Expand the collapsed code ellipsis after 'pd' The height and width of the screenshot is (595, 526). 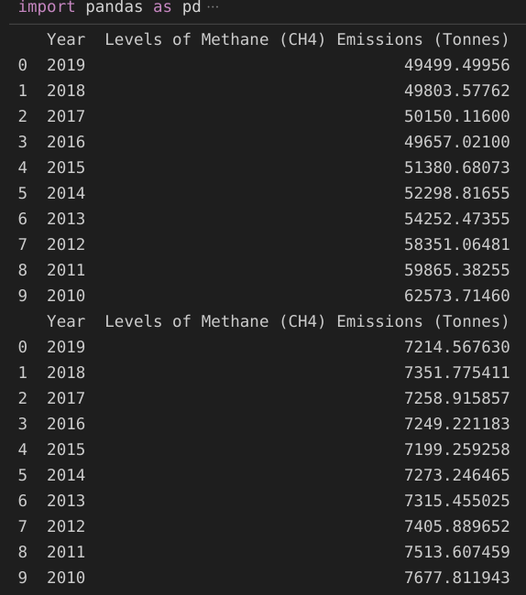(213, 7)
